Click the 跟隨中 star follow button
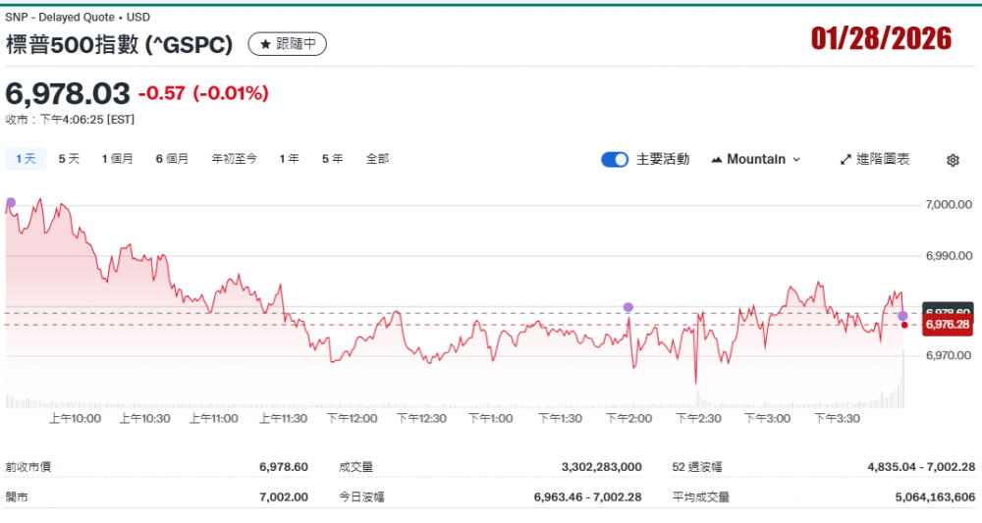Screen dimensions: 982x523 (287, 44)
